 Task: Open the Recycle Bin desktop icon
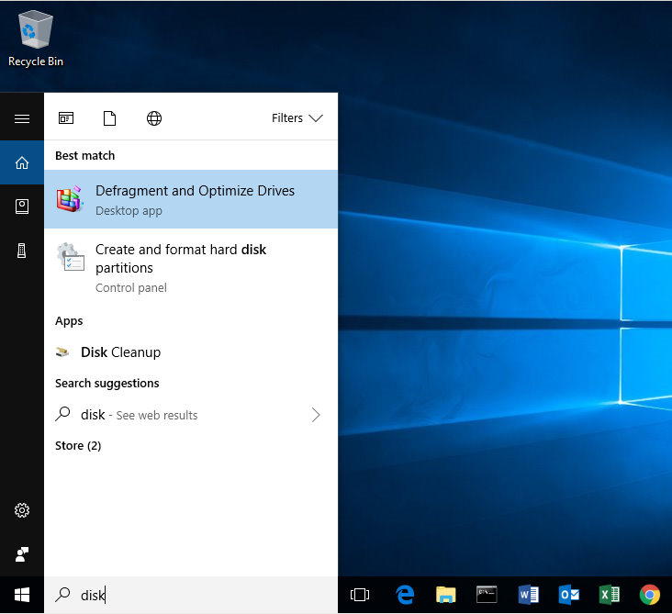click(x=36, y=39)
